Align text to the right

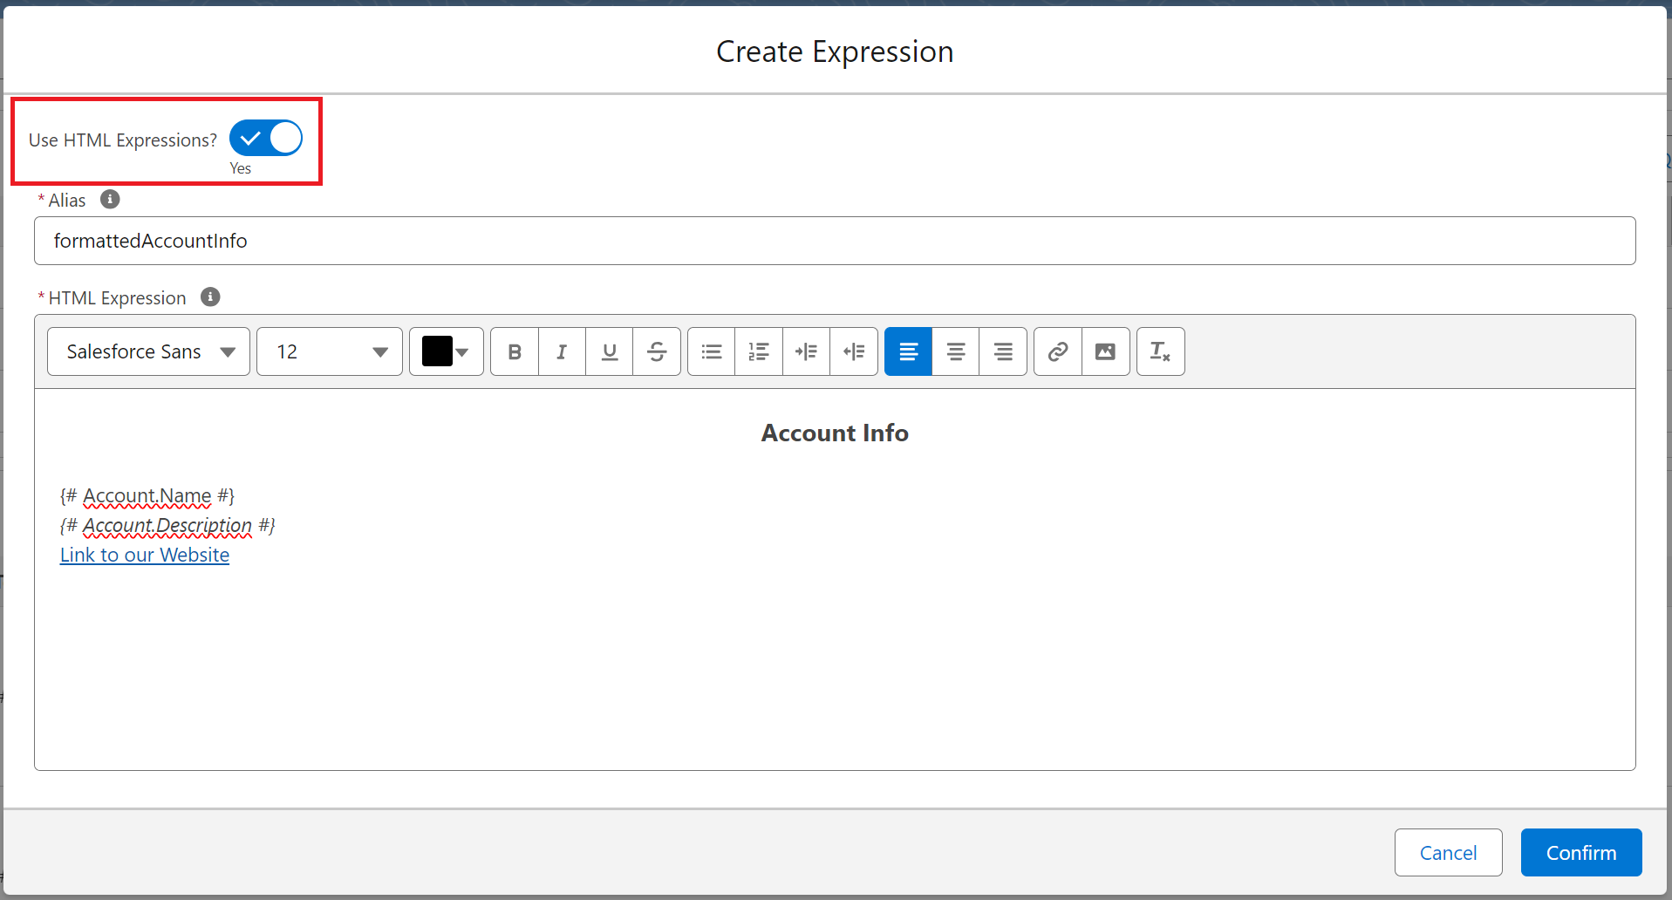click(x=1003, y=351)
